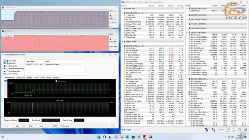Click the Stress local disks drive icon
249x140 pixels.
(5, 71)
